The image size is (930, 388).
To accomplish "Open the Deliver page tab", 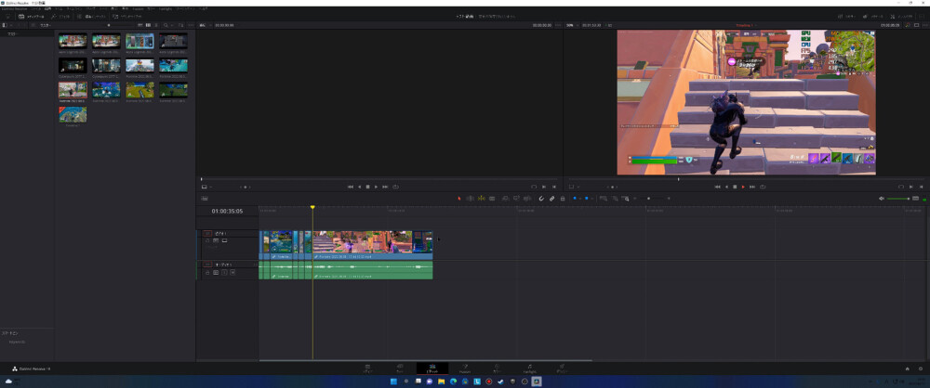I will click(x=562, y=369).
